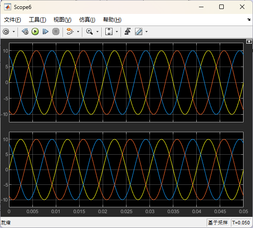This screenshot has height=228, width=253.
Task: Click the T=0.050 time readout
Action: click(x=241, y=223)
